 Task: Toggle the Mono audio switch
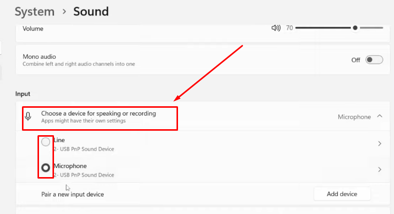(x=374, y=60)
